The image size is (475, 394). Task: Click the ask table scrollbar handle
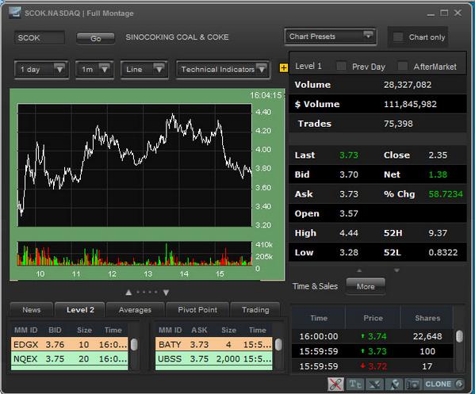pos(278,345)
